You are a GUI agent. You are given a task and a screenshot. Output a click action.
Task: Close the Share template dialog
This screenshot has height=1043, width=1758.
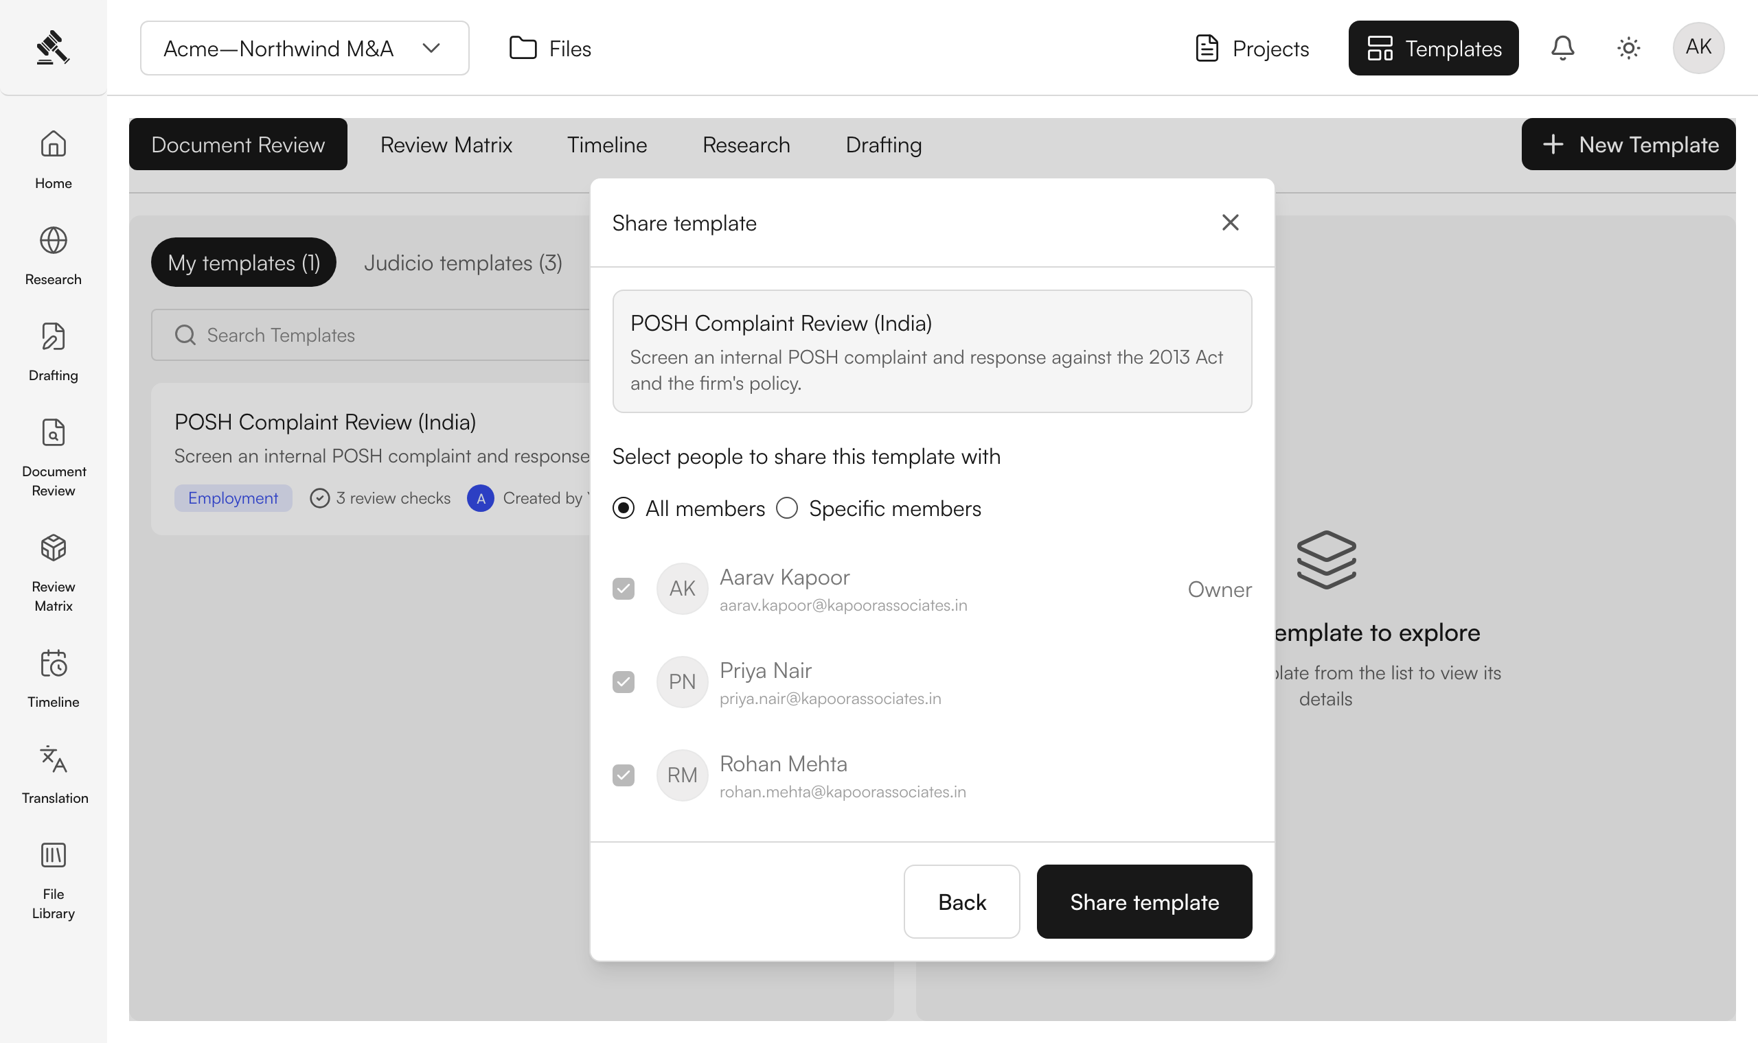tap(1230, 223)
